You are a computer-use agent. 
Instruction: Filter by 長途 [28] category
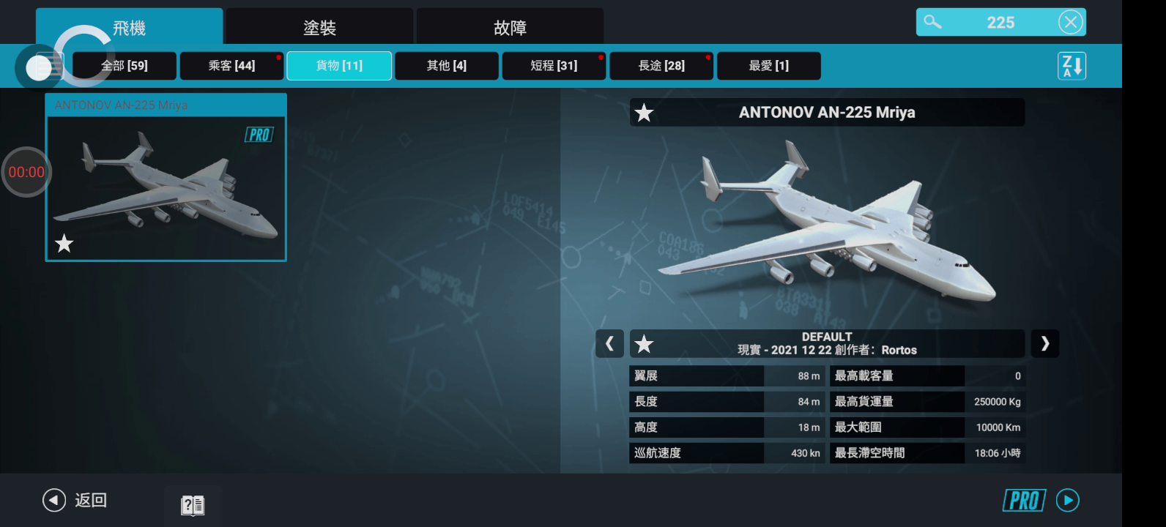[661, 66]
